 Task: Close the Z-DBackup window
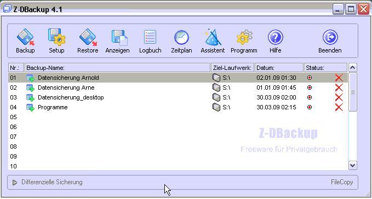click(x=363, y=9)
